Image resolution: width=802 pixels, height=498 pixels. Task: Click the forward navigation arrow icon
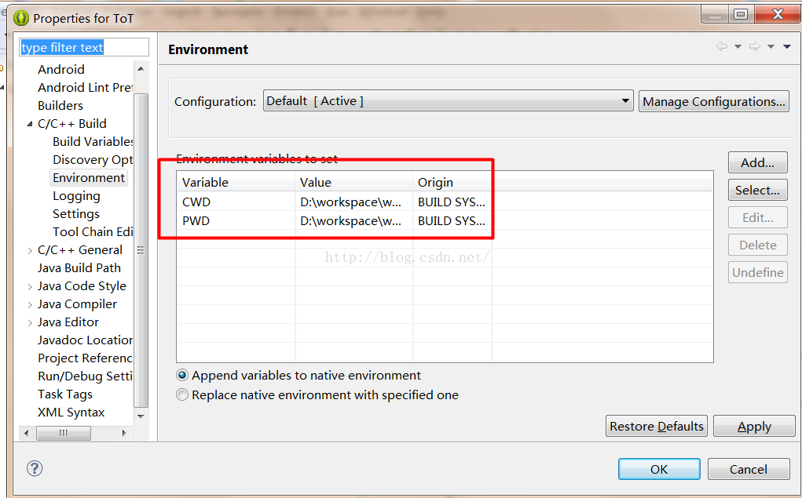click(x=754, y=46)
